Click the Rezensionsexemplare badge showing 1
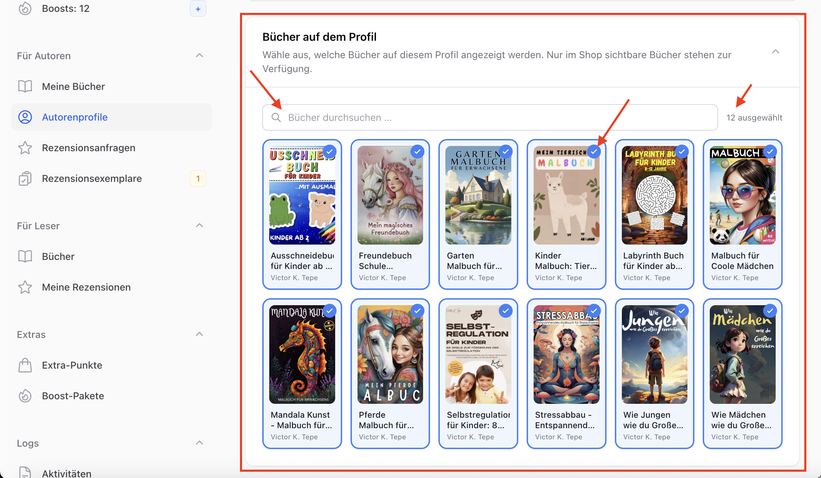The height and width of the screenshot is (478, 821). point(198,178)
